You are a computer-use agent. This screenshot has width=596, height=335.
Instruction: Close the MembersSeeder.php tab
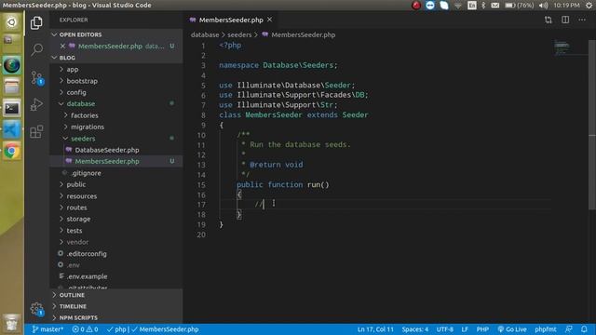(269, 20)
